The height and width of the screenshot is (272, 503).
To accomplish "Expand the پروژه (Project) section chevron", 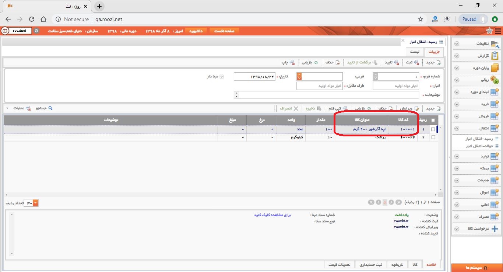I will (457, 168).
